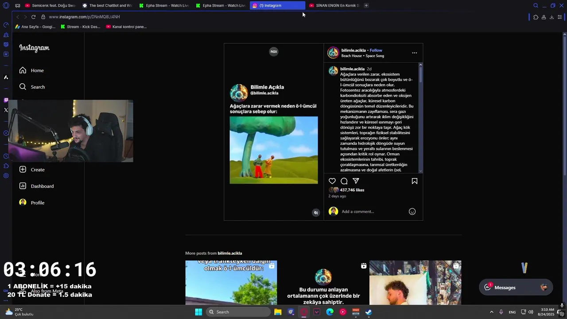Viewport: 567px width, 319px height.
Task: Unmute the video with the speaker icon
Action: pos(316,213)
